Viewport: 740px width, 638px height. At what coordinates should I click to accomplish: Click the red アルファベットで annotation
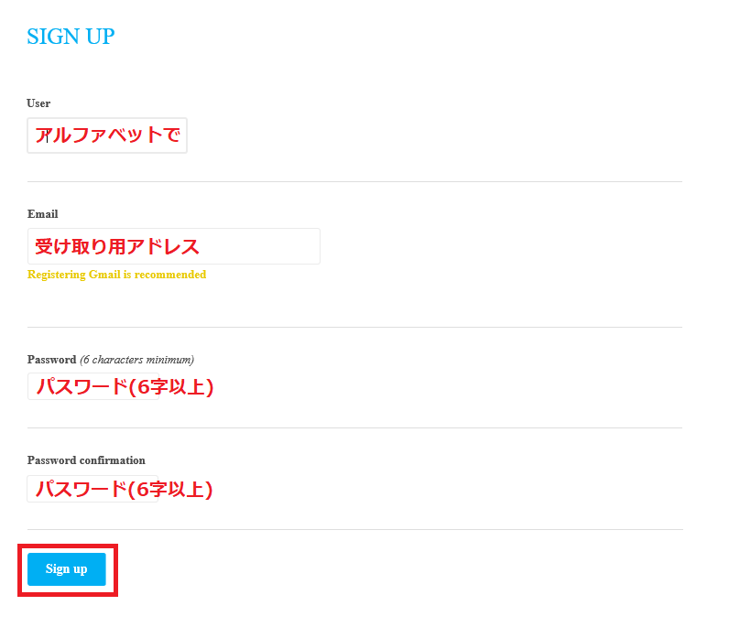click(107, 135)
